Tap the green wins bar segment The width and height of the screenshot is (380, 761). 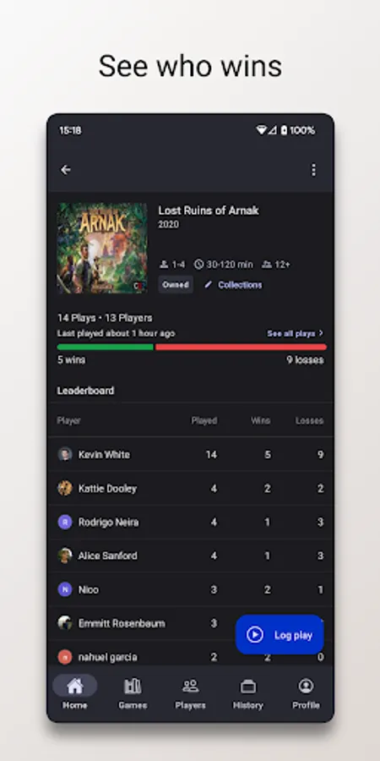(106, 347)
